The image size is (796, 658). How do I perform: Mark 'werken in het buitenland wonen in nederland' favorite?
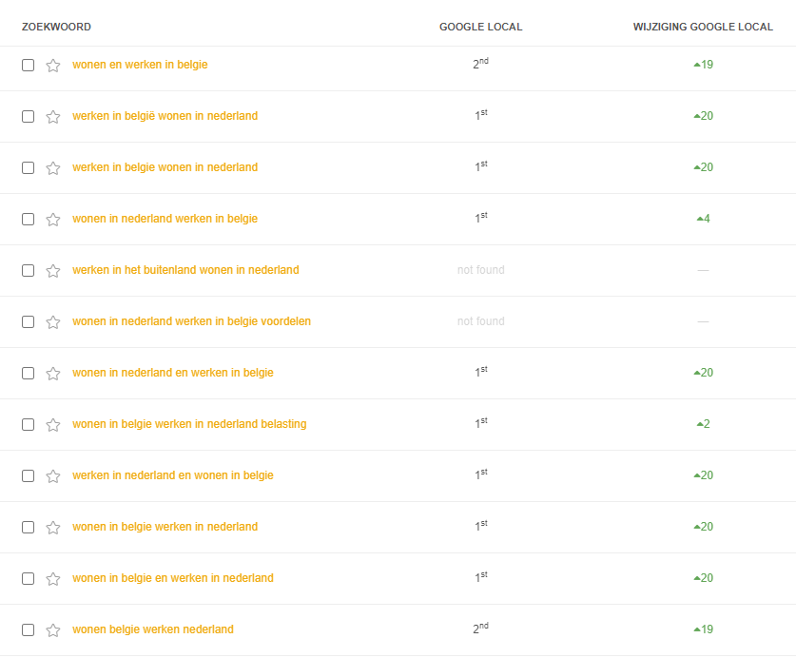(x=53, y=270)
